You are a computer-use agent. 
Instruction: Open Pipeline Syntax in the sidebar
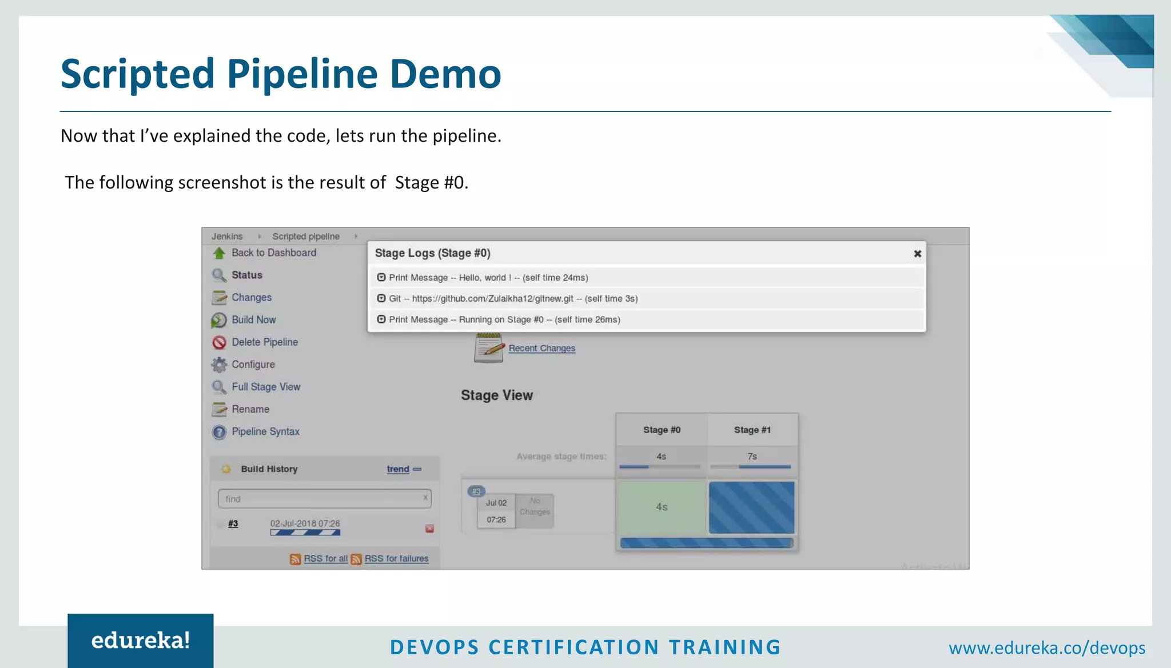265,431
